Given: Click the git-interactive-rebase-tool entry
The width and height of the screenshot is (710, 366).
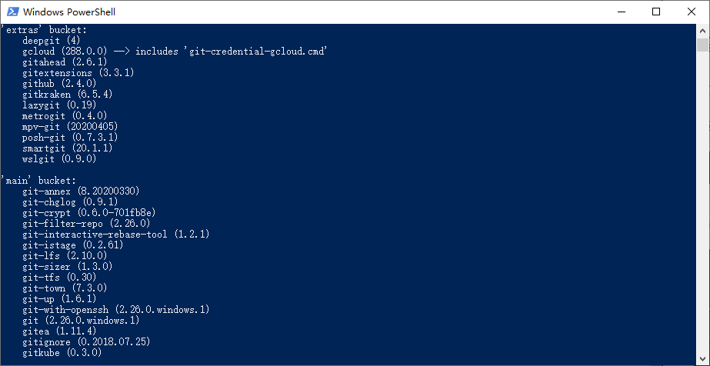Looking at the screenshot, I should coord(115,234).
